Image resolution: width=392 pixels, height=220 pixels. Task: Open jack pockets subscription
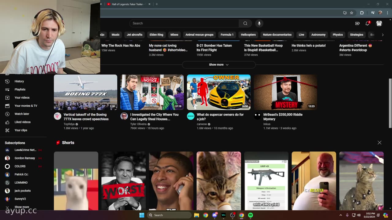pos(23,191)
